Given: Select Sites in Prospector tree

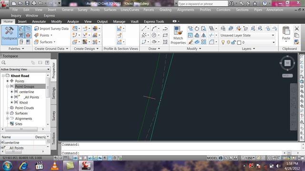Looking at the screenshot, I should (19, 123).
